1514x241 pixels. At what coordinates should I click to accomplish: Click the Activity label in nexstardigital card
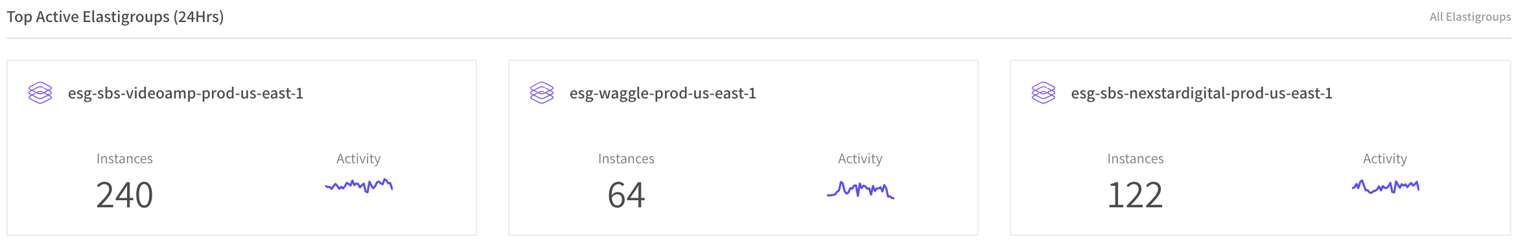pyautogui.click(x=1385, y=159)
